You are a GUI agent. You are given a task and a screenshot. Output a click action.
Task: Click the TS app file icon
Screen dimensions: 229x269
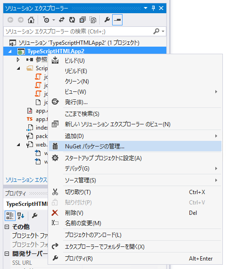click(x=30, y=119)
